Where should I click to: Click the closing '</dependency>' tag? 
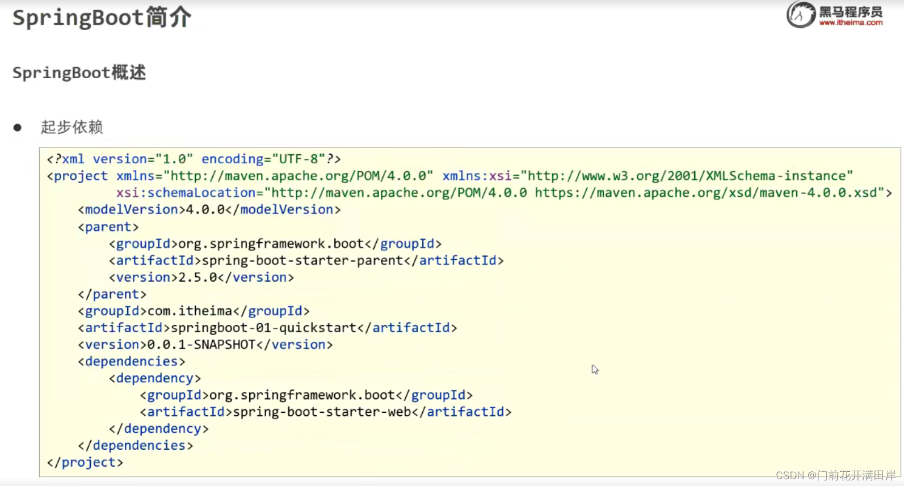pyautogui.click(x=159, y=429)
